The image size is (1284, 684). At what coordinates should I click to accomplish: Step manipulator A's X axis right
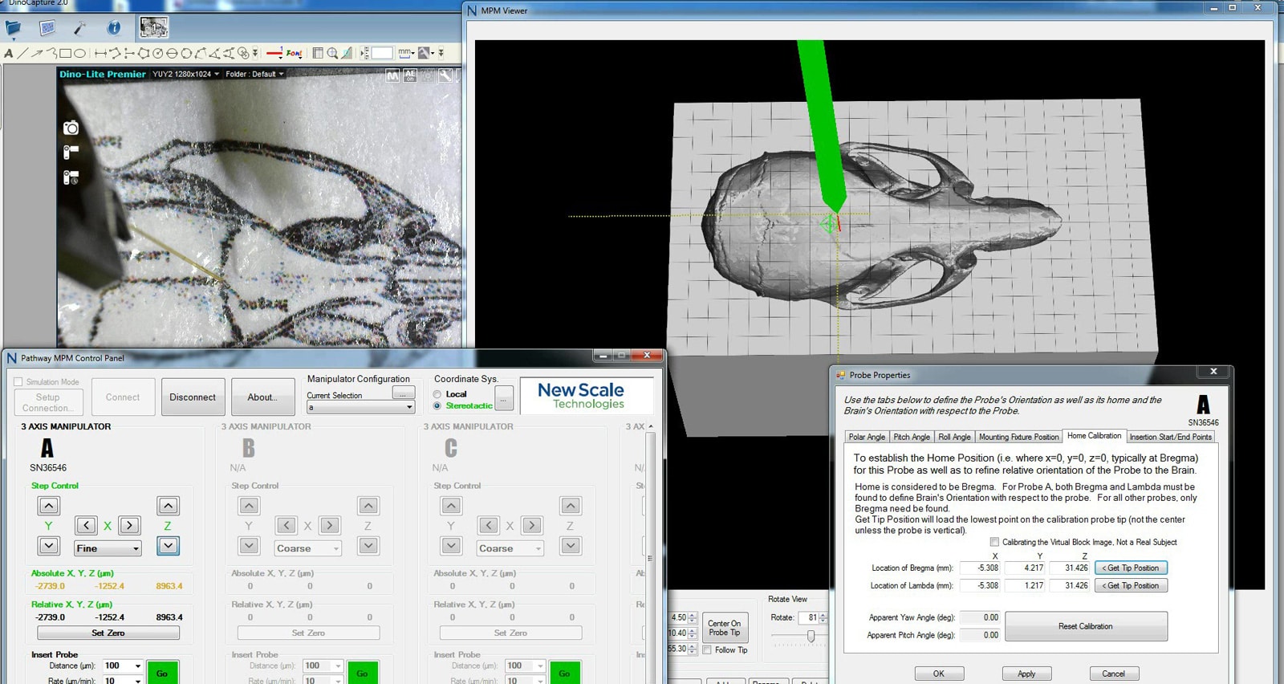click(129, 525)
